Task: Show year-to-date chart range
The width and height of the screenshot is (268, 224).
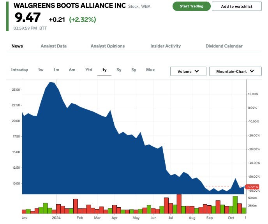Action: (89, 70)
